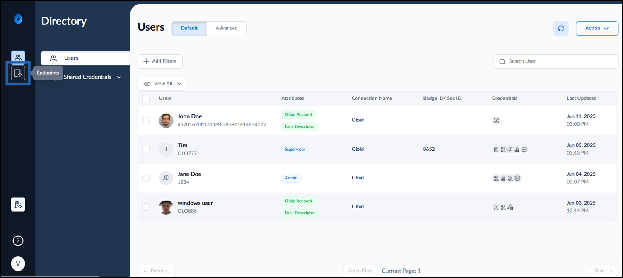Viewport: 623px width, 278px height.
Task: Open the windows user name
Action: (195, 203)
